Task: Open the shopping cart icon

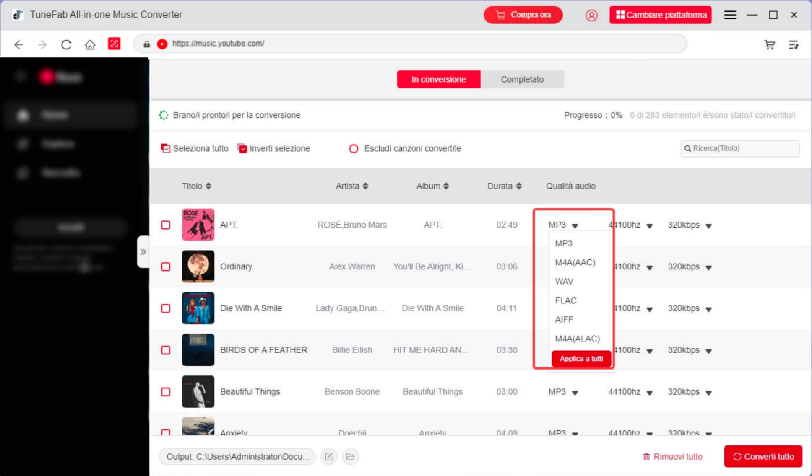Action: click(770, 45)
